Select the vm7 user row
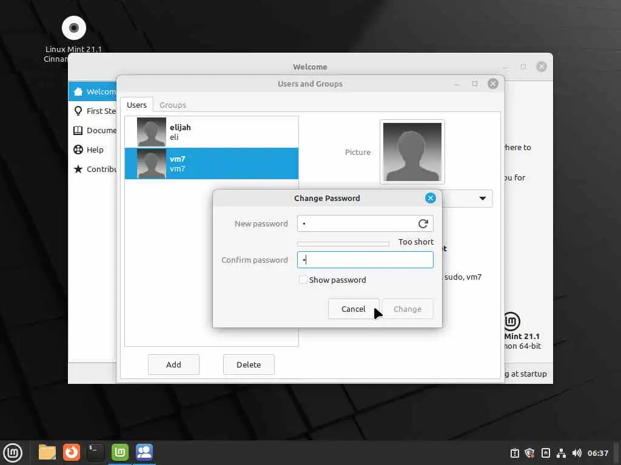Image resolution: width=621 pixels, height=465 pixels. (x=212, y=163)
